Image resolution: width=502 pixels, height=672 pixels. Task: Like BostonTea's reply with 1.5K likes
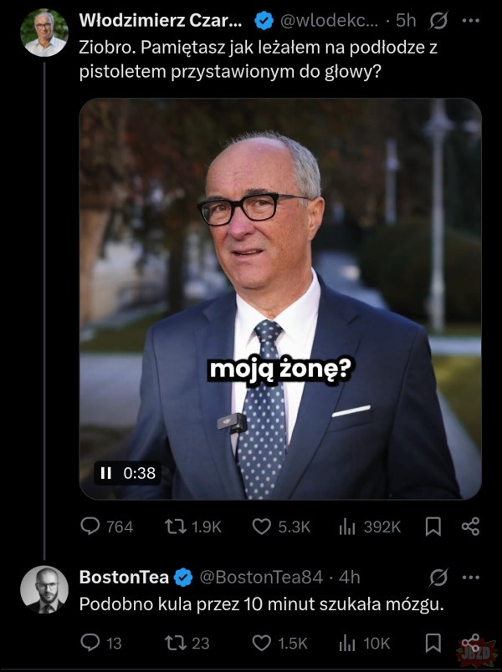(x=262, y=643)
